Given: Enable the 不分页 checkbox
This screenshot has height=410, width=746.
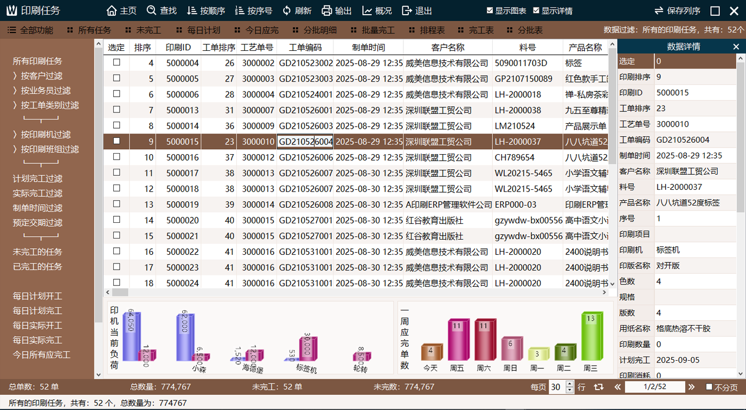Looking at the screenshot, I should [709, 387].
